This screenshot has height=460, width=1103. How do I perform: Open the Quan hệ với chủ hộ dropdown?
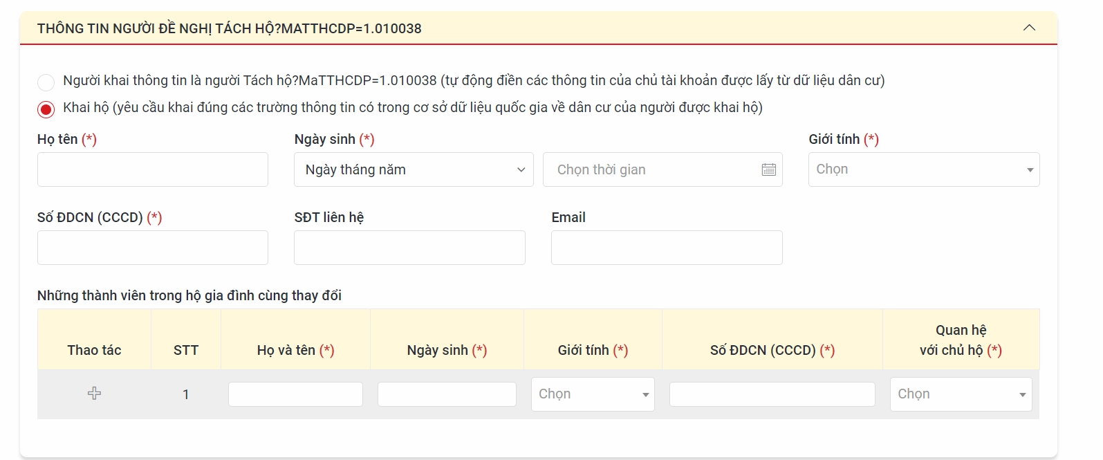(x=961, y=394)
